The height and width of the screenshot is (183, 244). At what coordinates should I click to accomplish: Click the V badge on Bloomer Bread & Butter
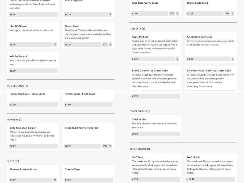[55, 180]
